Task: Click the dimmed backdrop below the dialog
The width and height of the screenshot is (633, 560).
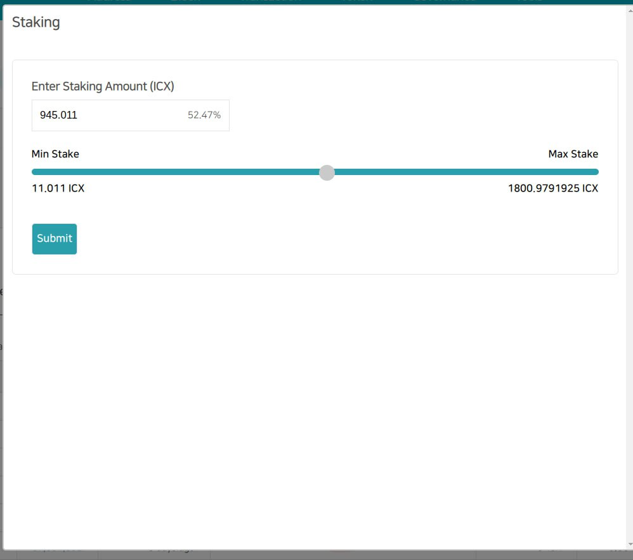Action: tap(317, 555)
